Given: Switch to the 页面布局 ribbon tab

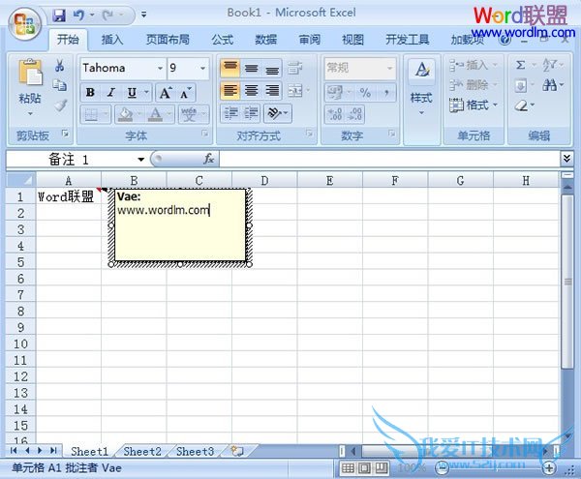Looking at the screenshot, I should (x=168, y=40).
